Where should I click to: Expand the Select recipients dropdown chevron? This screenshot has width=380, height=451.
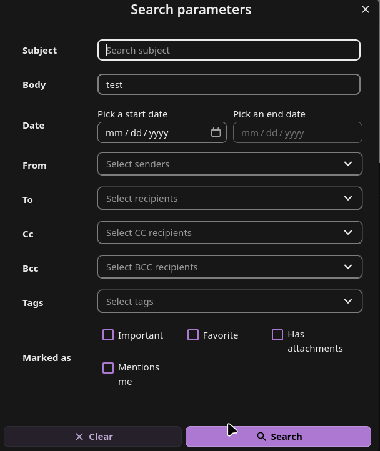pyautogui.click(x=348, y=198)
